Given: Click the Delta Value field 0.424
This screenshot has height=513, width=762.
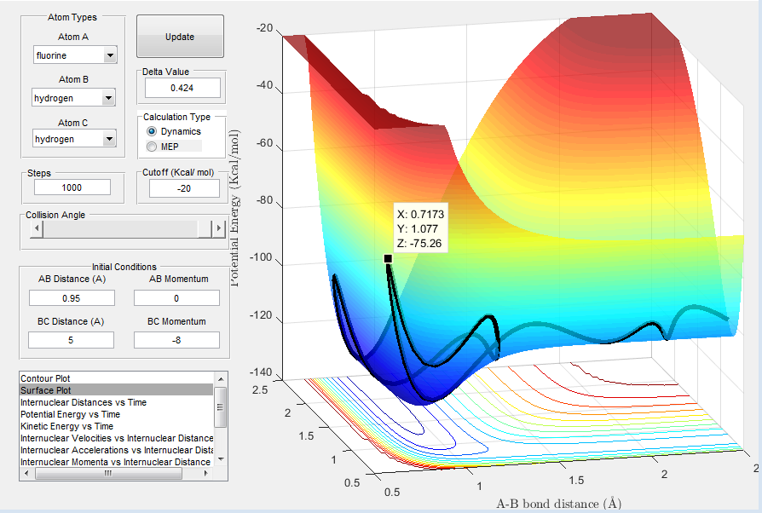Looking at the screenshot, I should pyautogui.click(x=182, y=88).
